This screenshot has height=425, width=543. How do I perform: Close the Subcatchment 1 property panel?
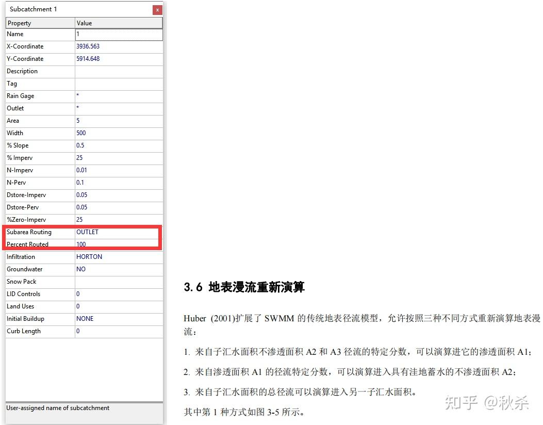tap(157, 9)
